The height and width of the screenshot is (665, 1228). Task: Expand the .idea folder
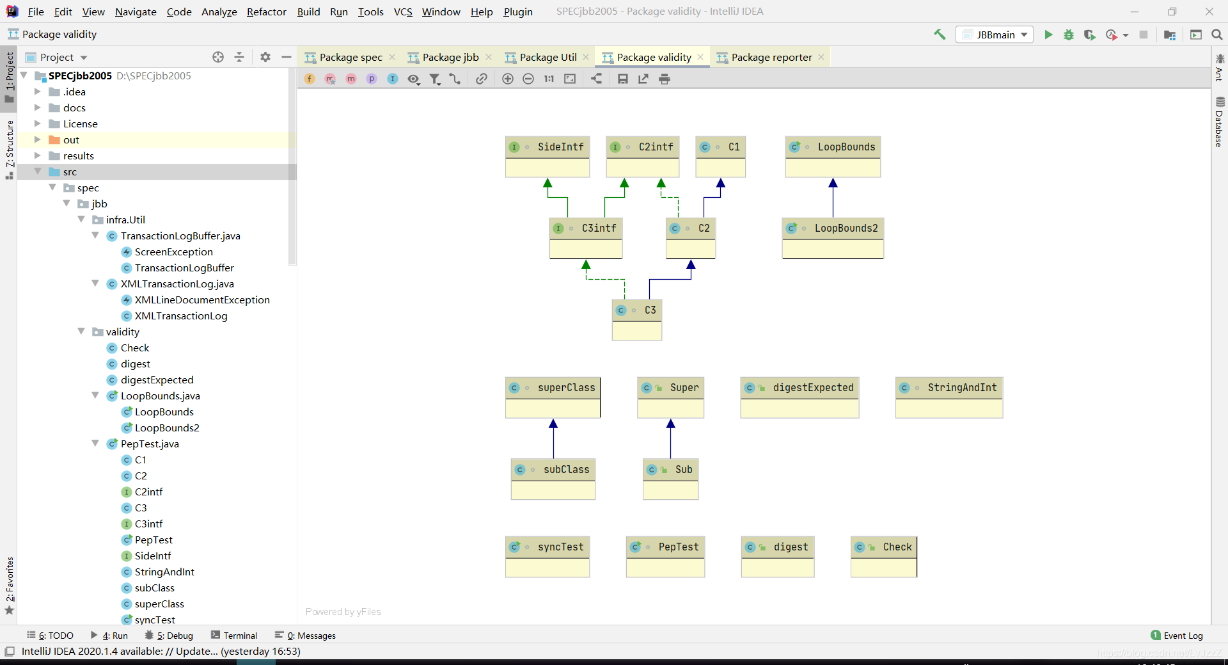click(37, 92)
